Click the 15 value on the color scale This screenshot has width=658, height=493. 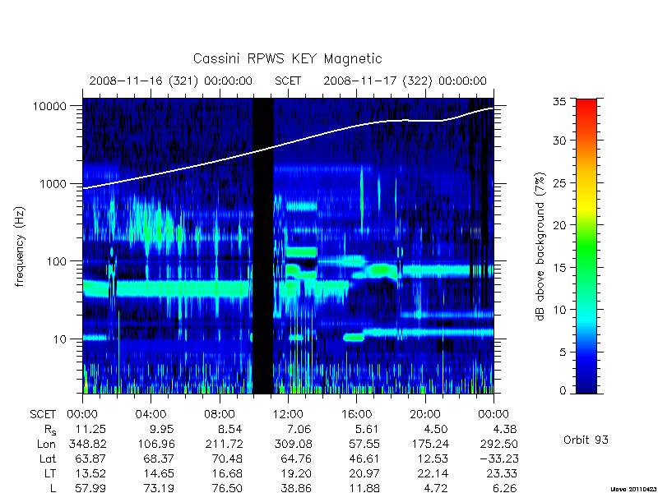(559, 268)
